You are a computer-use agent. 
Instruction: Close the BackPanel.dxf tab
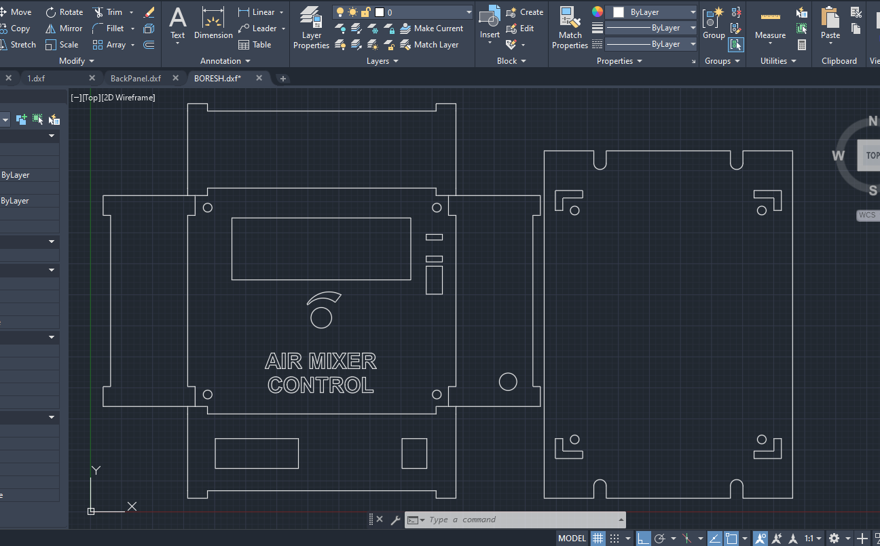(176, 79)
